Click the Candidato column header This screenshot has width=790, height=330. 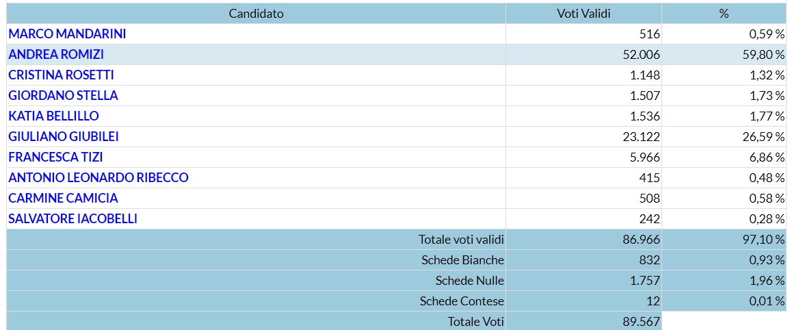[x=256, y=14]
